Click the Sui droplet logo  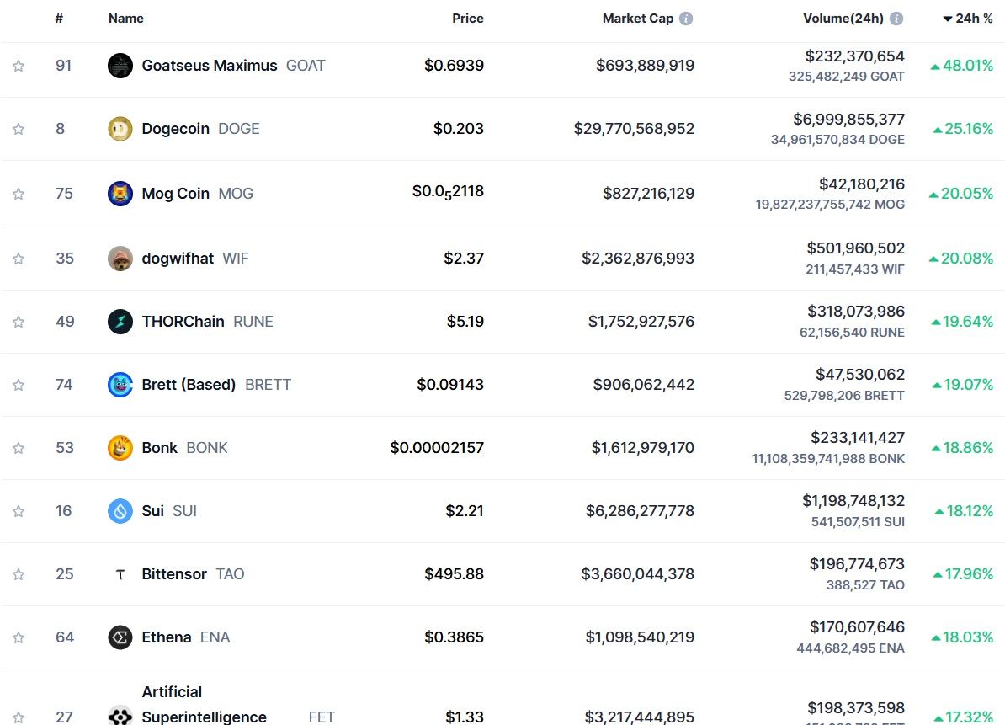coord(120,511)
